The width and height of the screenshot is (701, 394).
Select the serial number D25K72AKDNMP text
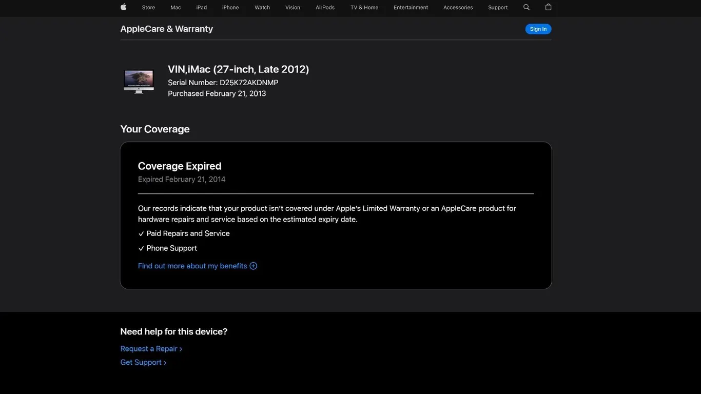click(249, 83)
